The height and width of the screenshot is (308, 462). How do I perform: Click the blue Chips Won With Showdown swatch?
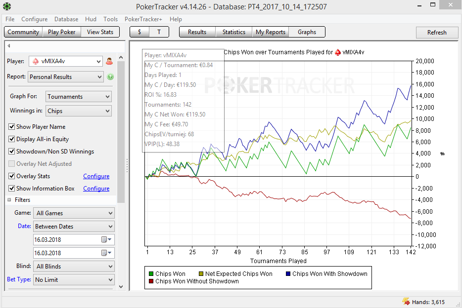tap(288, 273)
